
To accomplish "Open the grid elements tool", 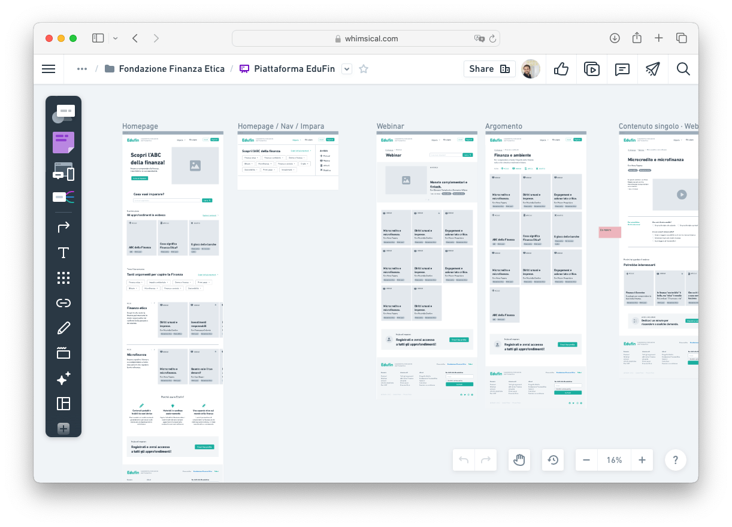I will coord(63,278).
